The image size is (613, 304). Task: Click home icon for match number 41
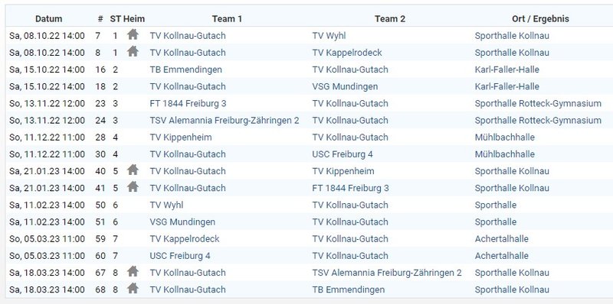[133, 186]
